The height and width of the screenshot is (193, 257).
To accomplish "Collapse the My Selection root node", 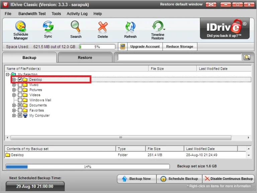I will (8, 74).
